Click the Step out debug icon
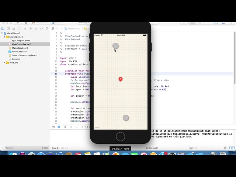Image resolution: width=236 pixels, height=177 pixels. (x=83, y=127)
